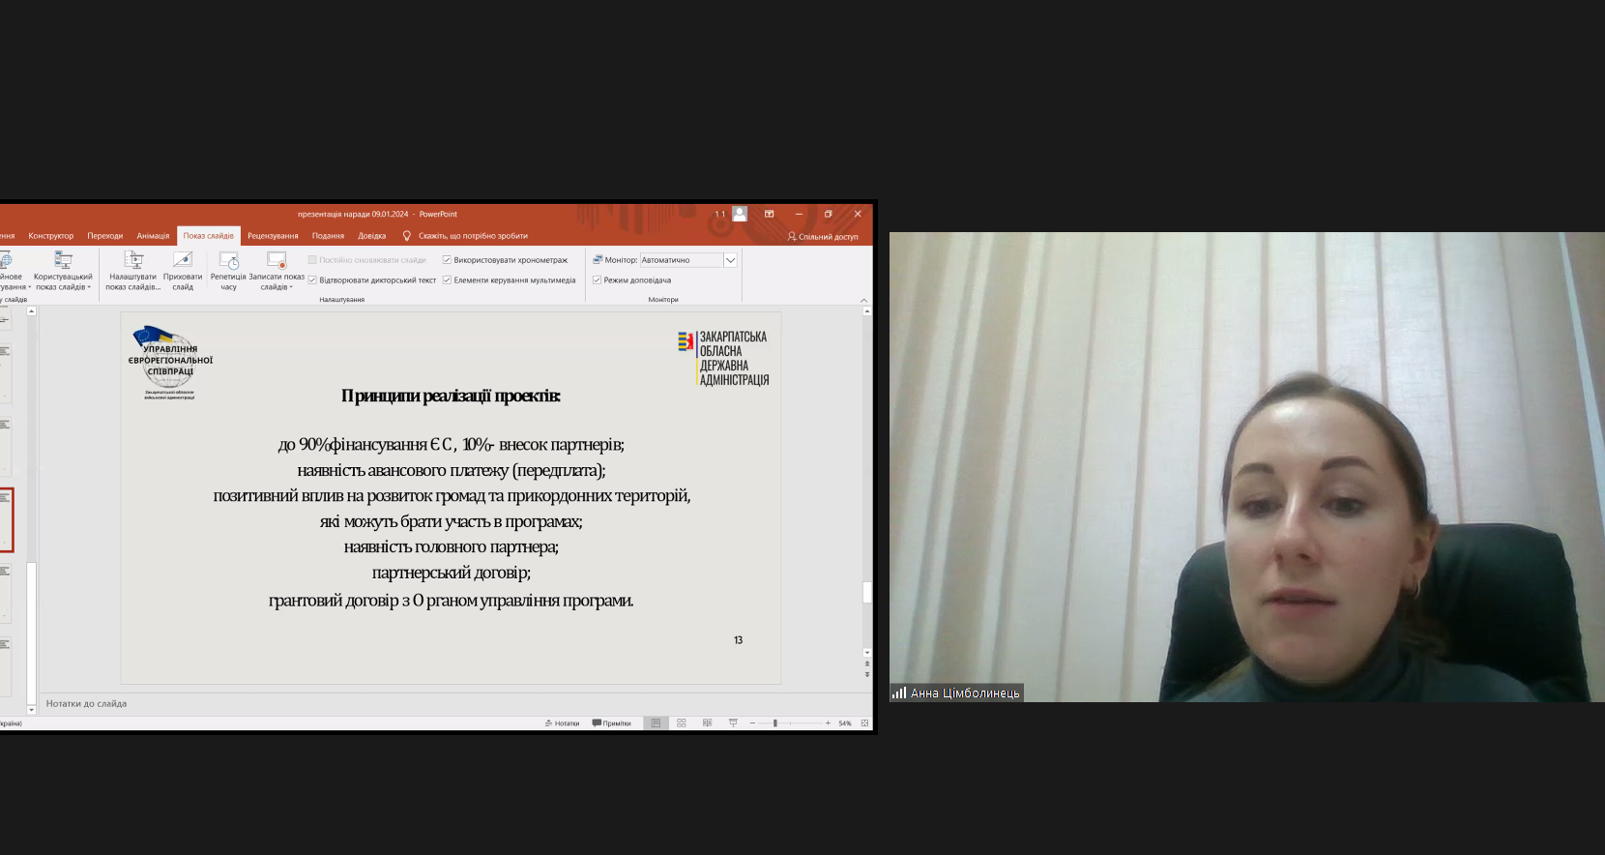Click the zoom slider in status bar
The image size is (1605, 855).
pos(775,723)
